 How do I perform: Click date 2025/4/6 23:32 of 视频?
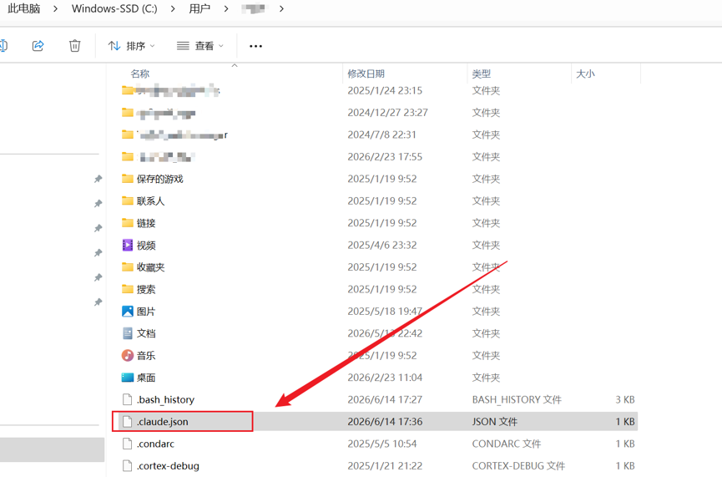(382, 245)
